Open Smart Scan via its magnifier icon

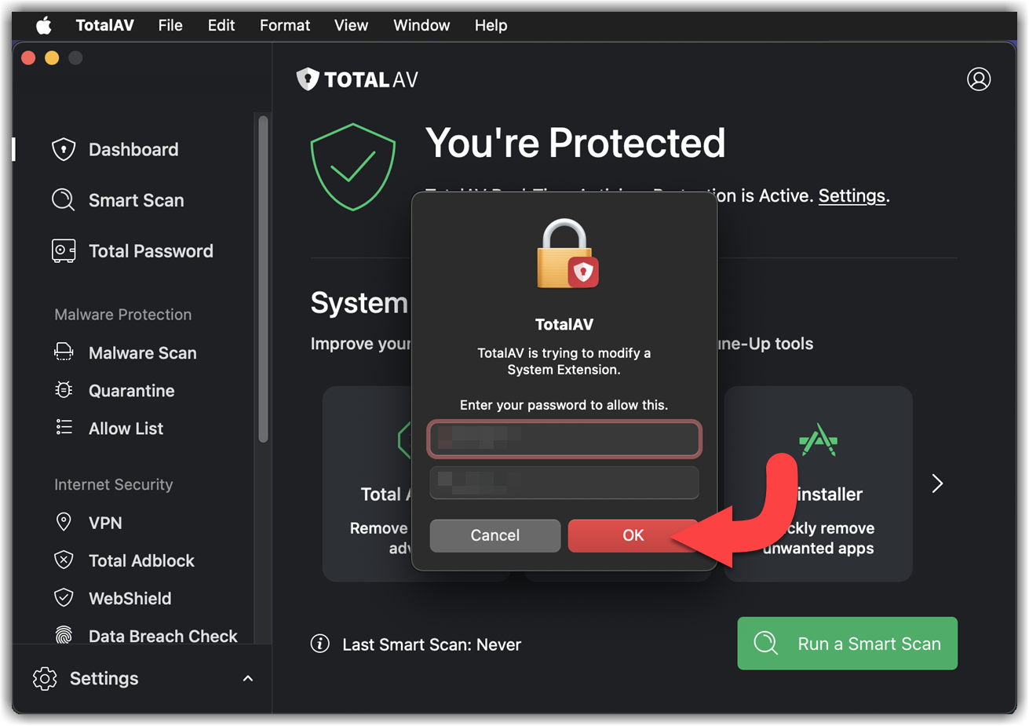pos(63,200)
